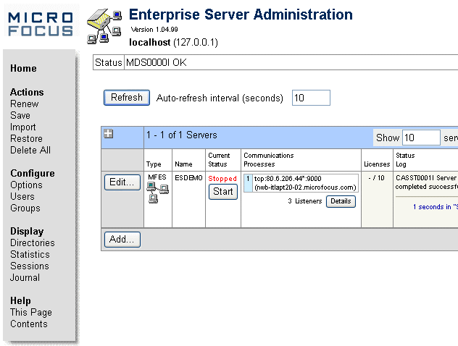Open help Contents

click(x=29, y=324)
